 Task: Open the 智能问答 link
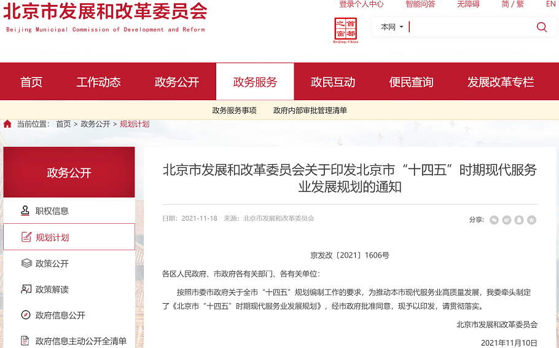pyautogui.click(x=420, y=4)
